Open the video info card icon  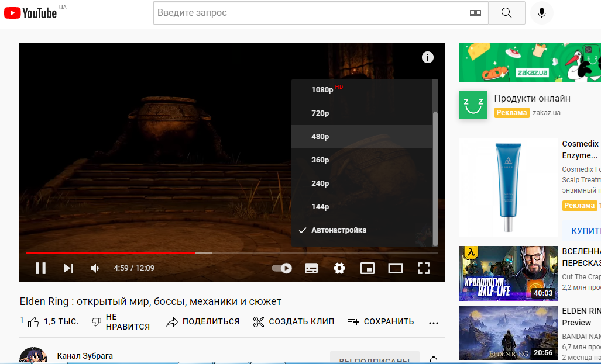click(x=427, y=57)
